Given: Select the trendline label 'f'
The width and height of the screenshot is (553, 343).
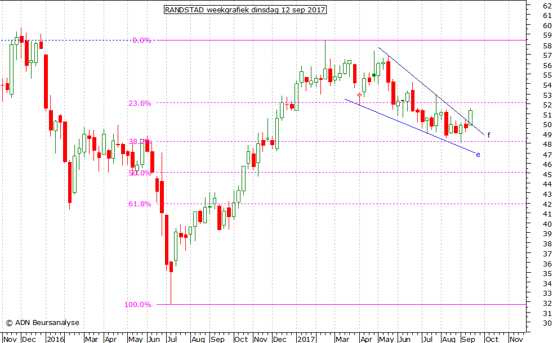Looking at the screenshot, I should [x=489, y=135].
